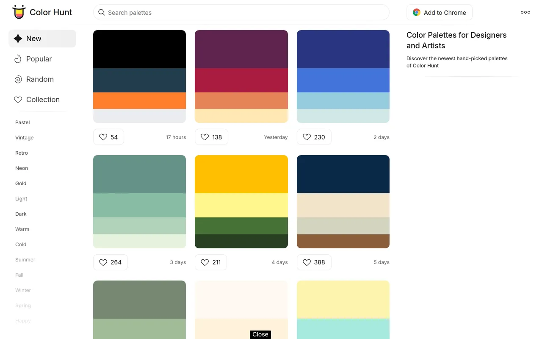Screen dimensions: 542x339
Task: Click the Color Palettes for Designers heading
Action: pos(456,40)
